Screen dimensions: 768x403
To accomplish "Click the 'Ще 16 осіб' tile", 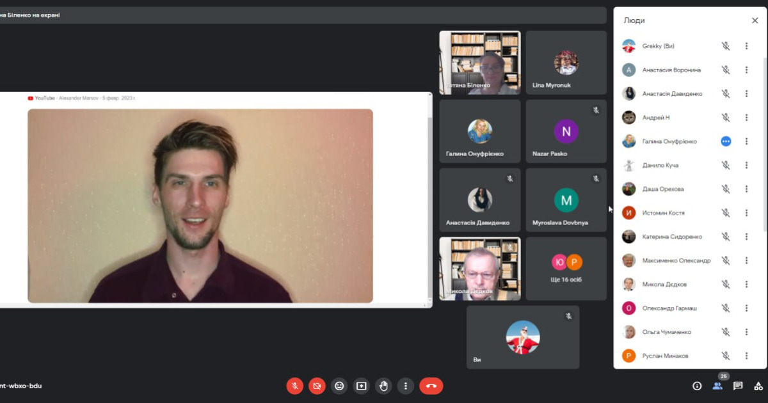I will tap(566, 269).
